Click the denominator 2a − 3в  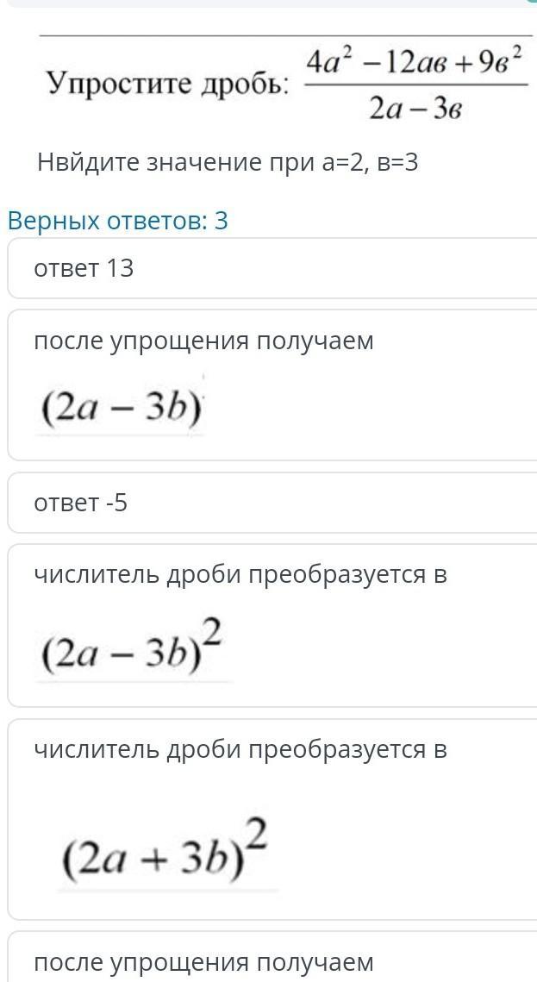[416, 109]
